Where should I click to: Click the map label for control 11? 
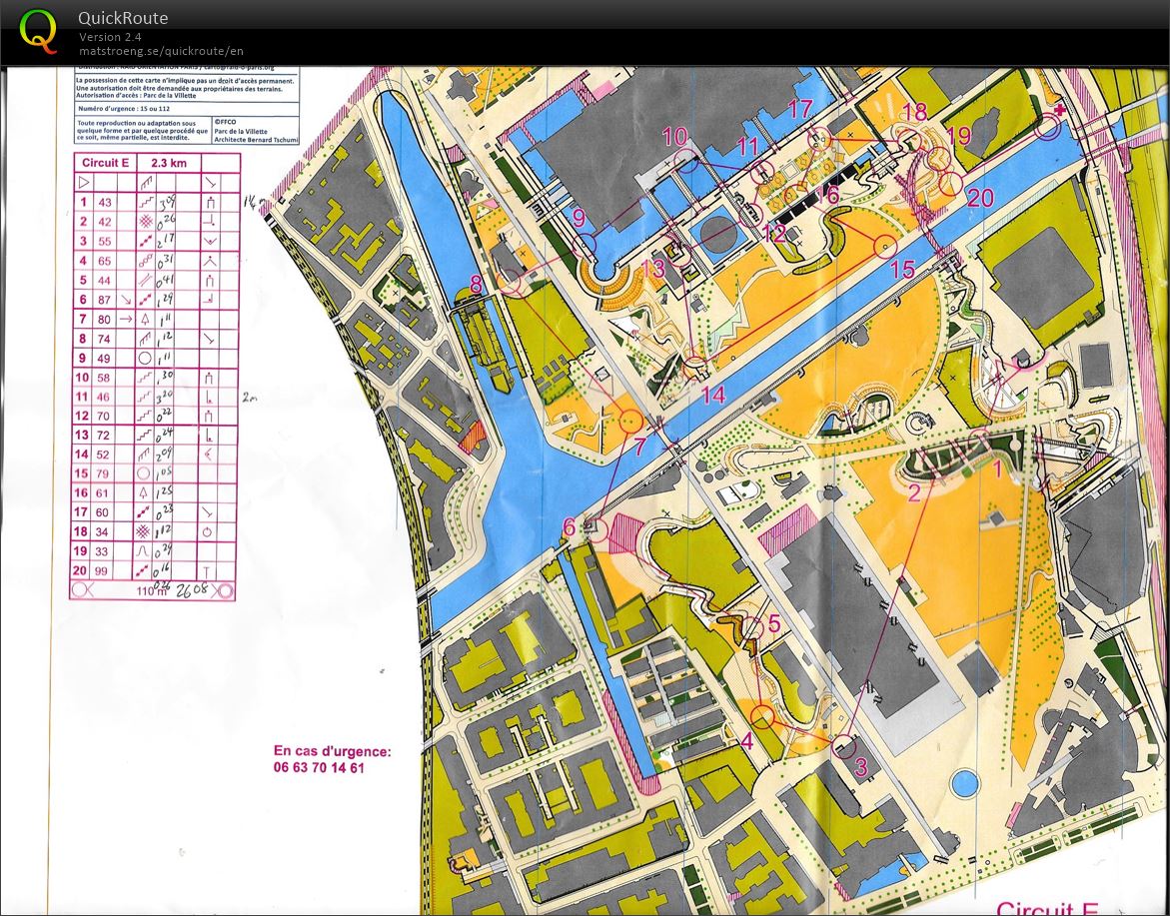(747, 146)
